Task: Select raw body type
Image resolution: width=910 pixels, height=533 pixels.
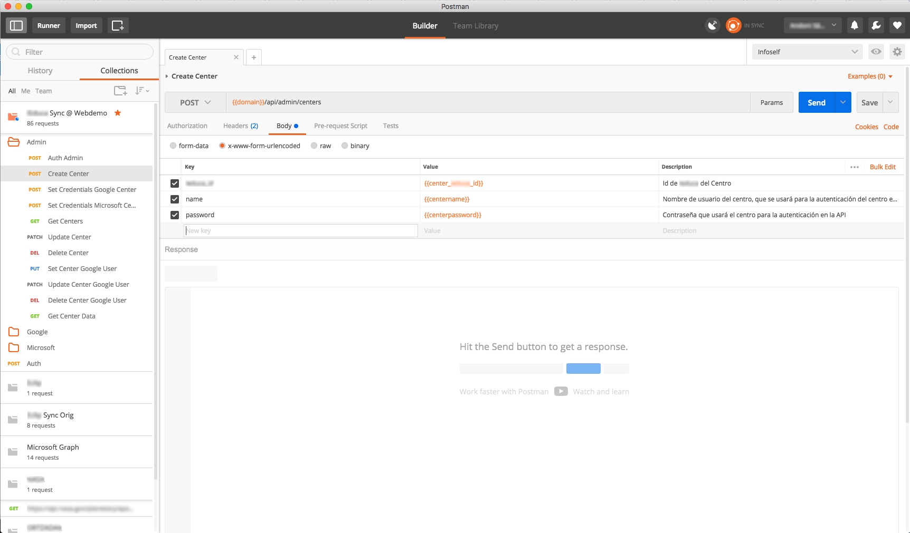Action: 314,146
